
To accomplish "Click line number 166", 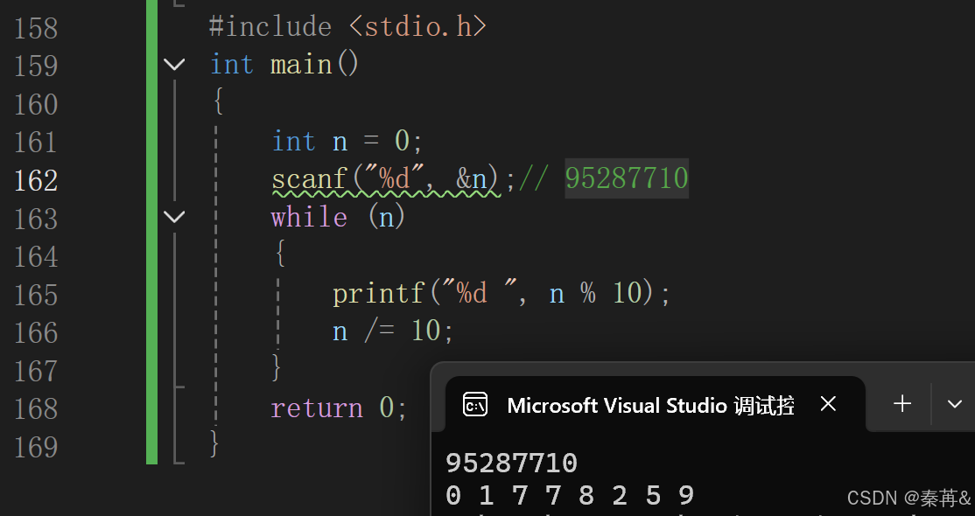I will (35, 332).
